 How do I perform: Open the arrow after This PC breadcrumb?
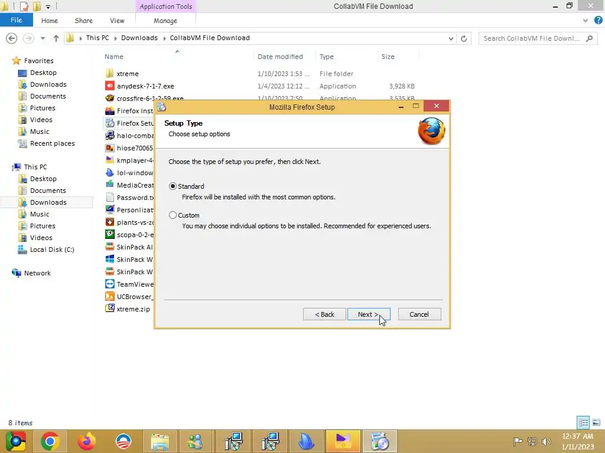pos(115,38)
